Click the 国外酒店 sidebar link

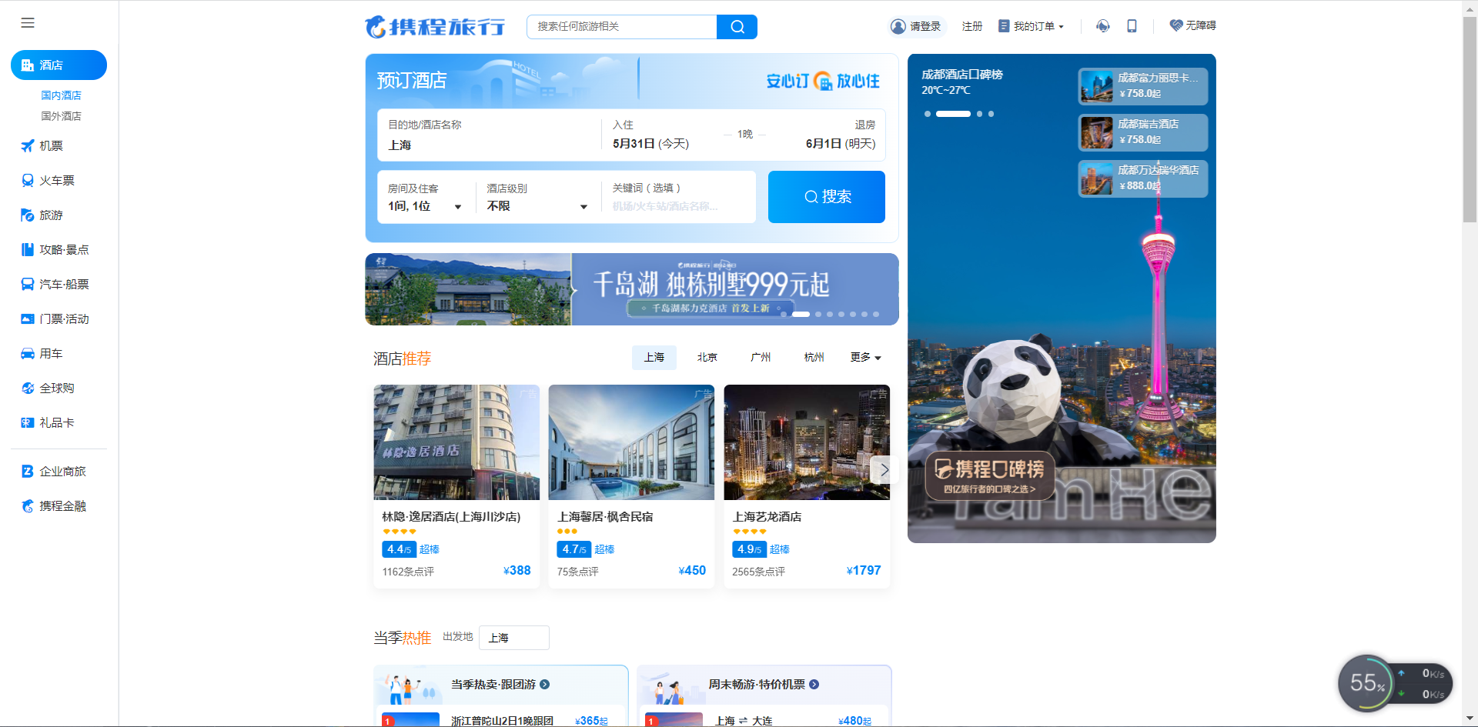61,116
